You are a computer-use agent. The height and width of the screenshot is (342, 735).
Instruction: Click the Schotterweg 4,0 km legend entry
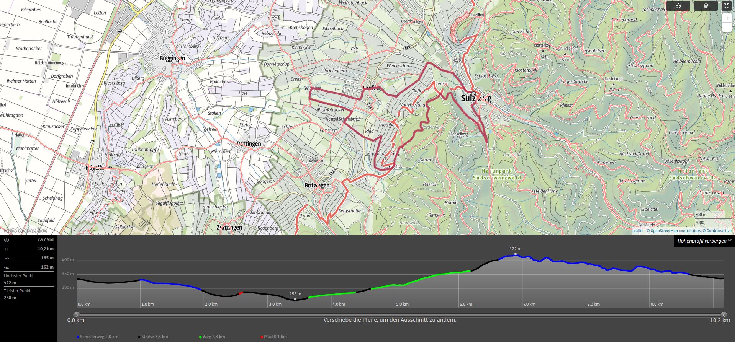point(99,337)
